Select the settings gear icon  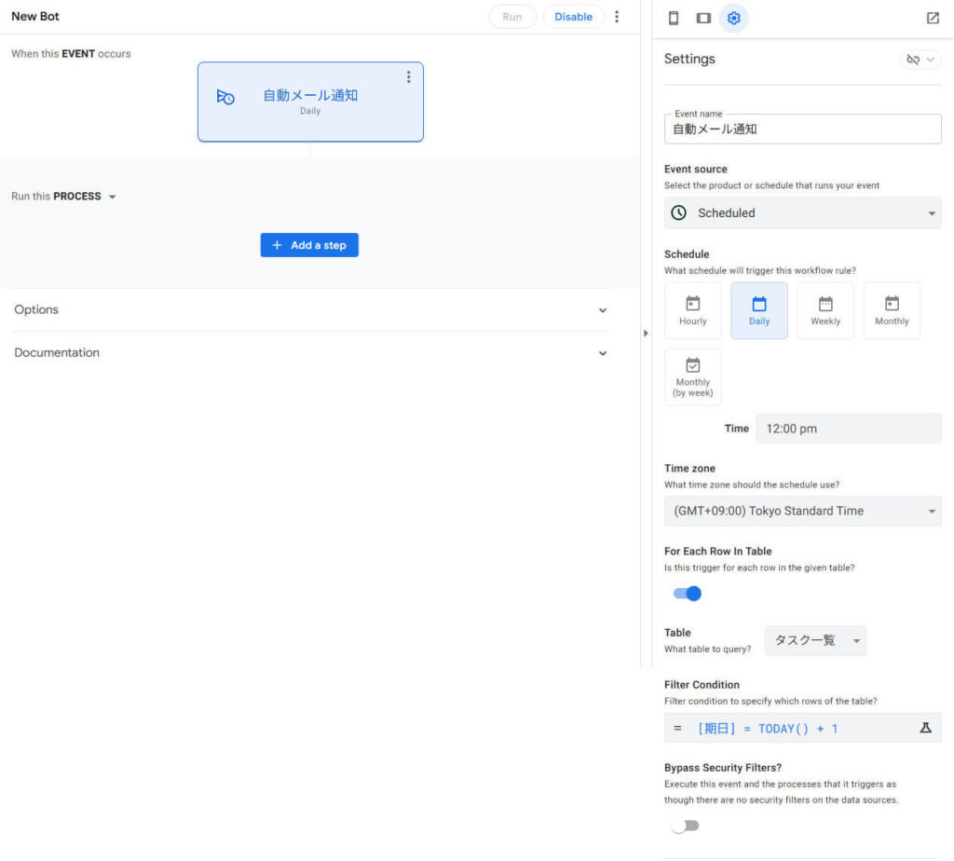[x=734, y=18]
